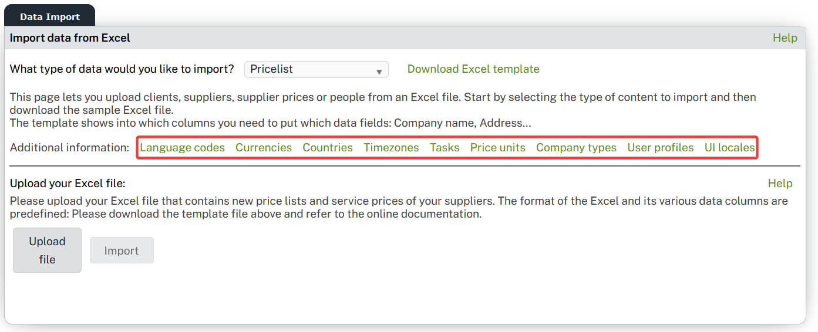
Task: Click the 'Additional information:' label
Action: click(69, 148)
